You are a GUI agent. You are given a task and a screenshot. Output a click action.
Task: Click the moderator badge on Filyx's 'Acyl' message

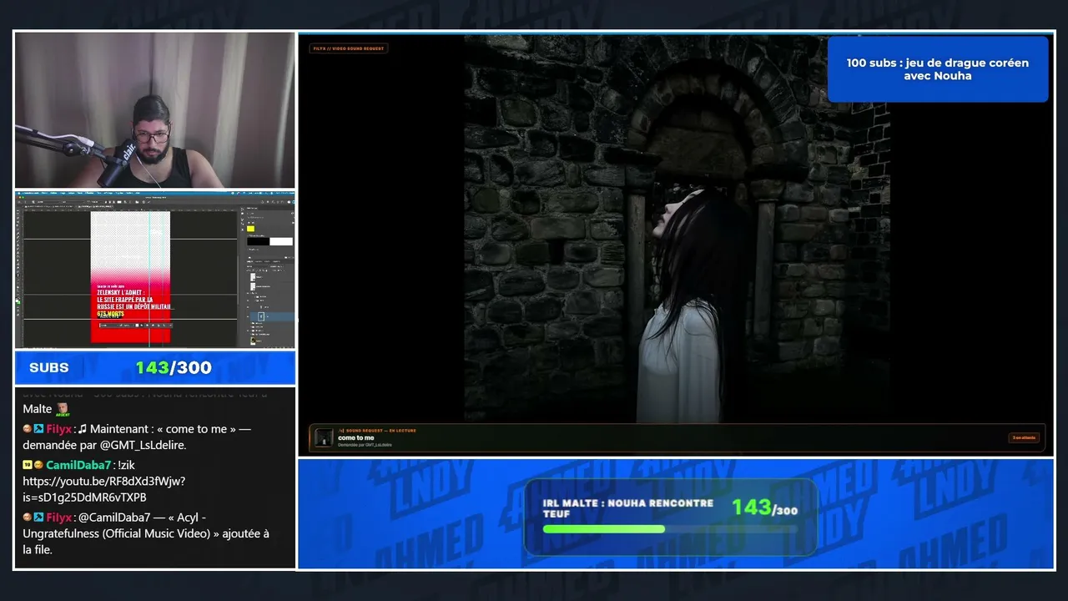click(38, 518)
